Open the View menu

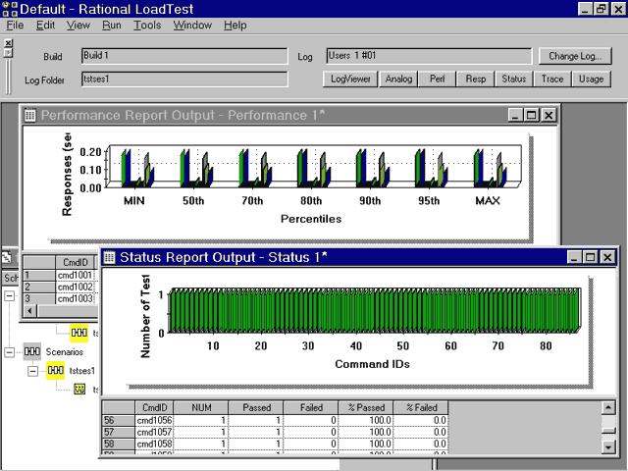click(78, 26)
